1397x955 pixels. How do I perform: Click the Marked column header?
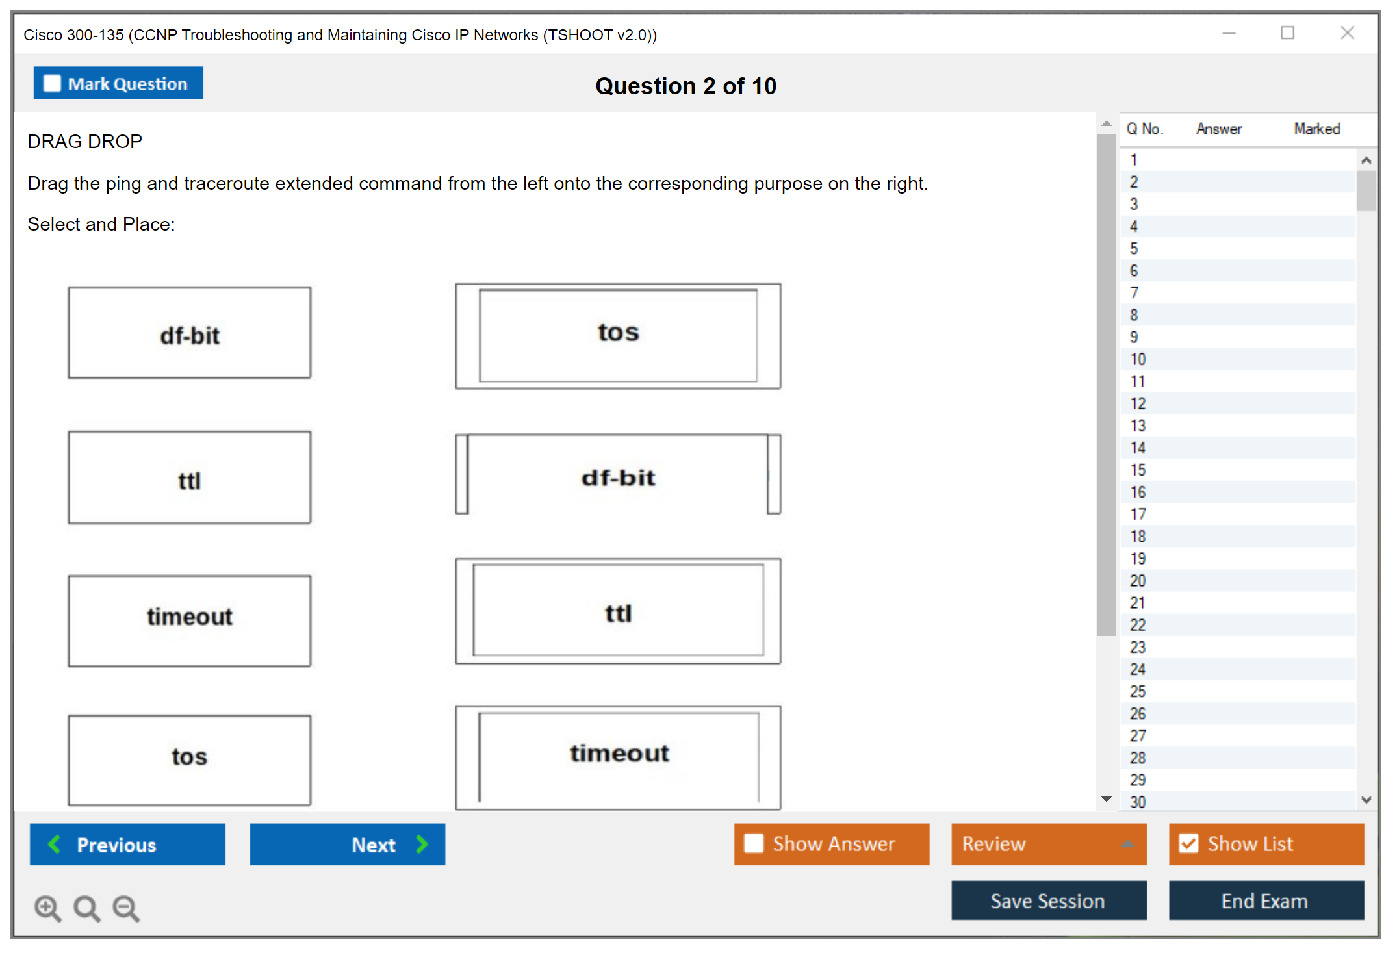click(x=1316, y=129)
